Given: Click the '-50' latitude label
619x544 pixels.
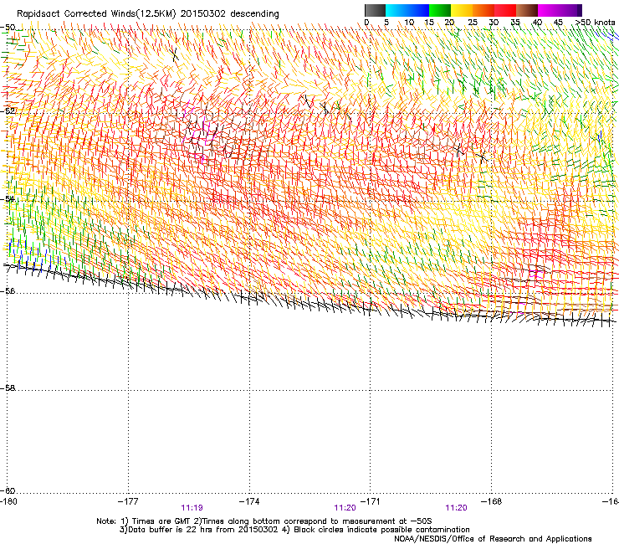Looking at the screenshot, I should [x=8, y=28].
